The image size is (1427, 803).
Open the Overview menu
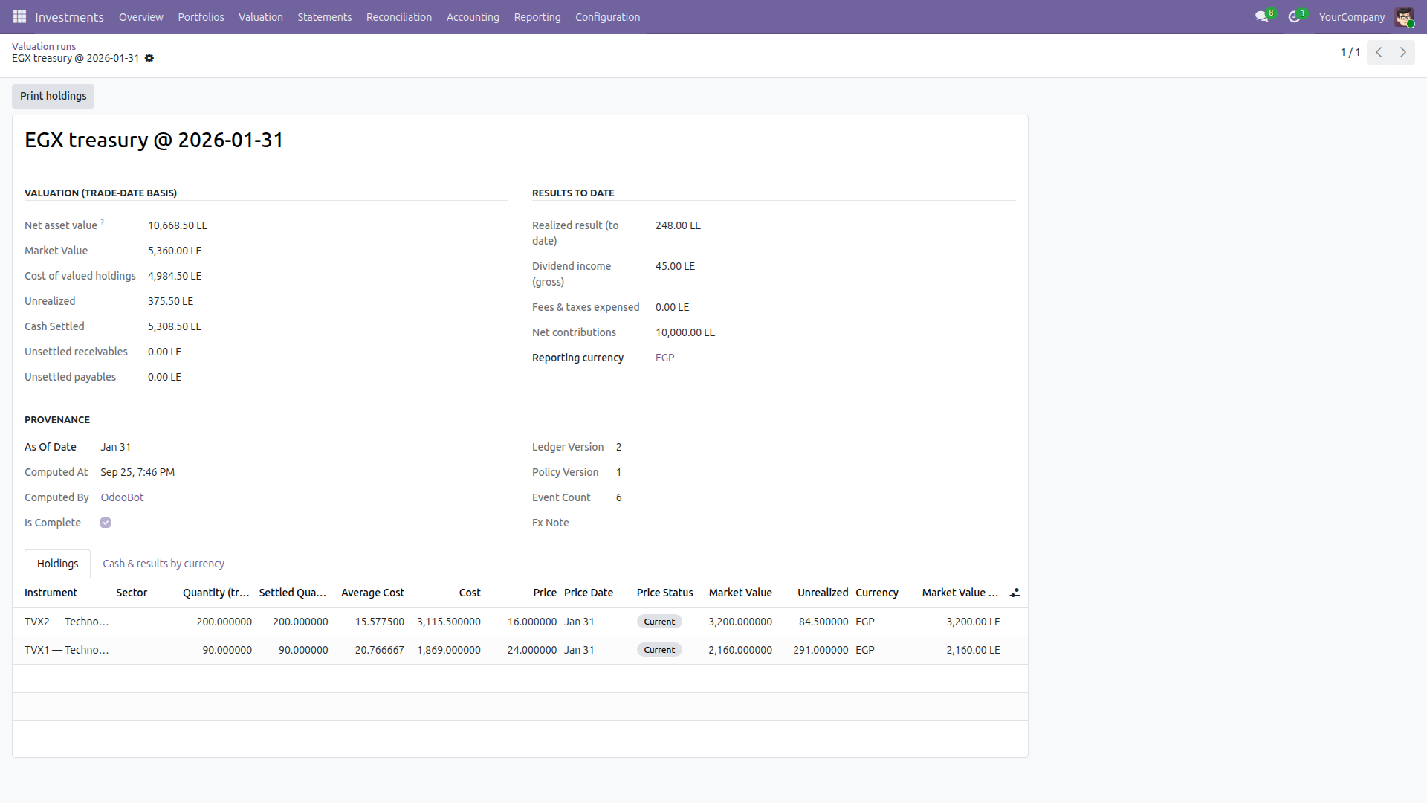click(x=141, y=16)
